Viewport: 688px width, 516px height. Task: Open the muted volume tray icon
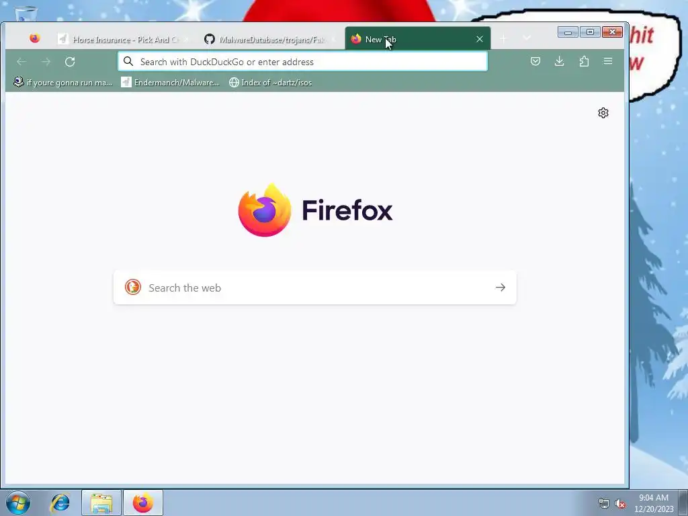[x=620, y=503]
